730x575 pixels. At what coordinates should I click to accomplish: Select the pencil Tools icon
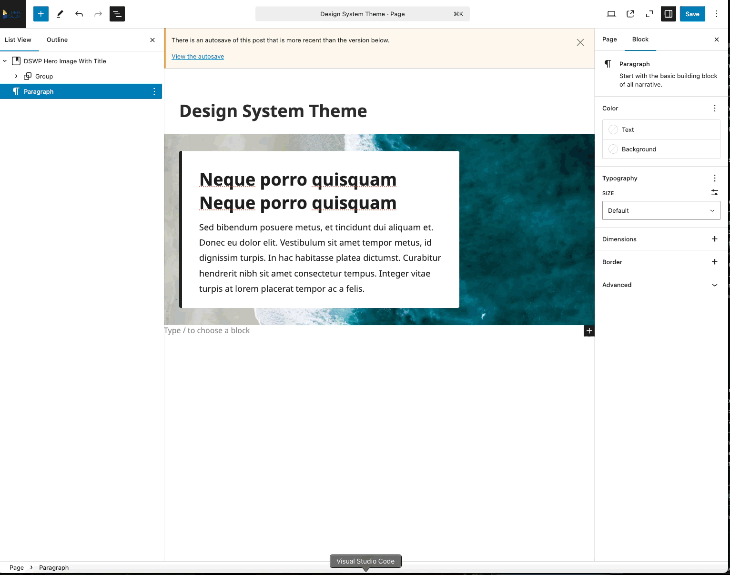(60, 14)
